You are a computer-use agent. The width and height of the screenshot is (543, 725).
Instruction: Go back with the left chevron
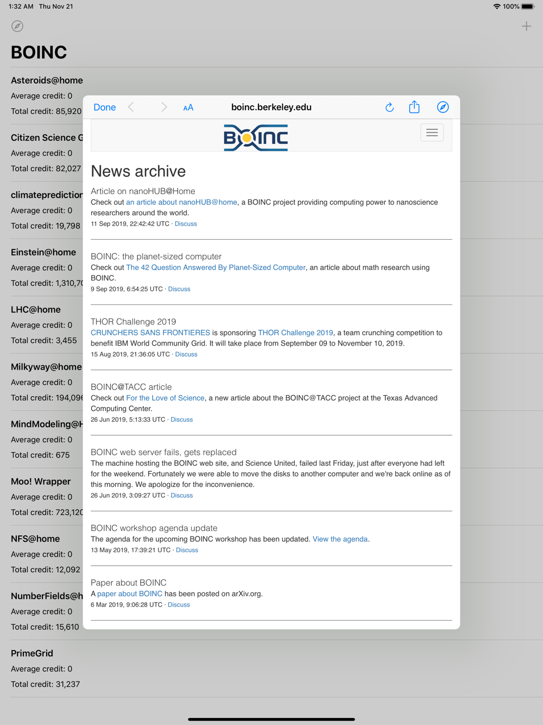[131, 107]
